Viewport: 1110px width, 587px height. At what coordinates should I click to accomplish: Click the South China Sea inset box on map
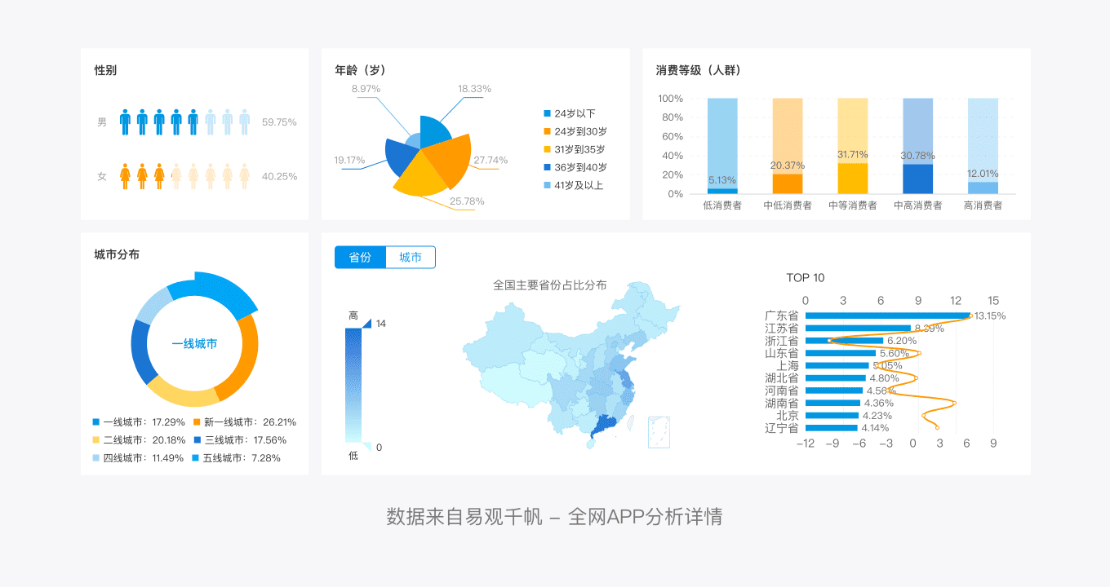[659, 432]
